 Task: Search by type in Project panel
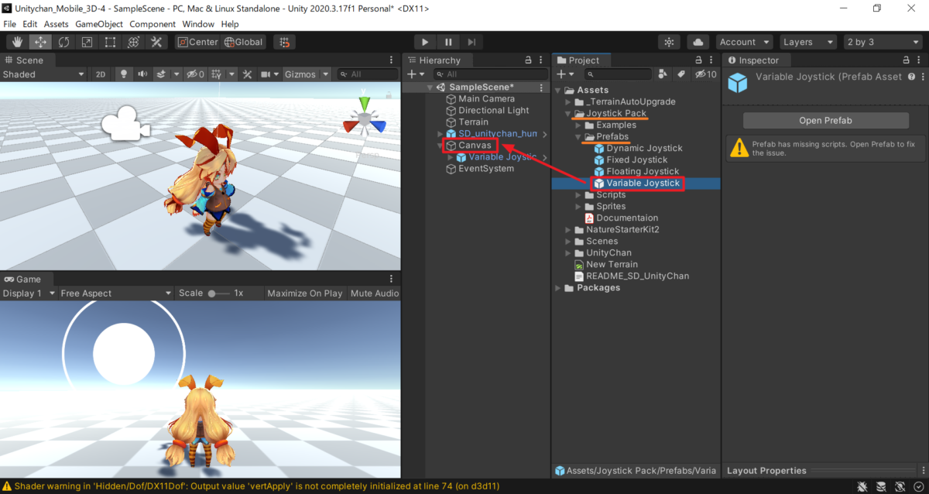(663, 74)
